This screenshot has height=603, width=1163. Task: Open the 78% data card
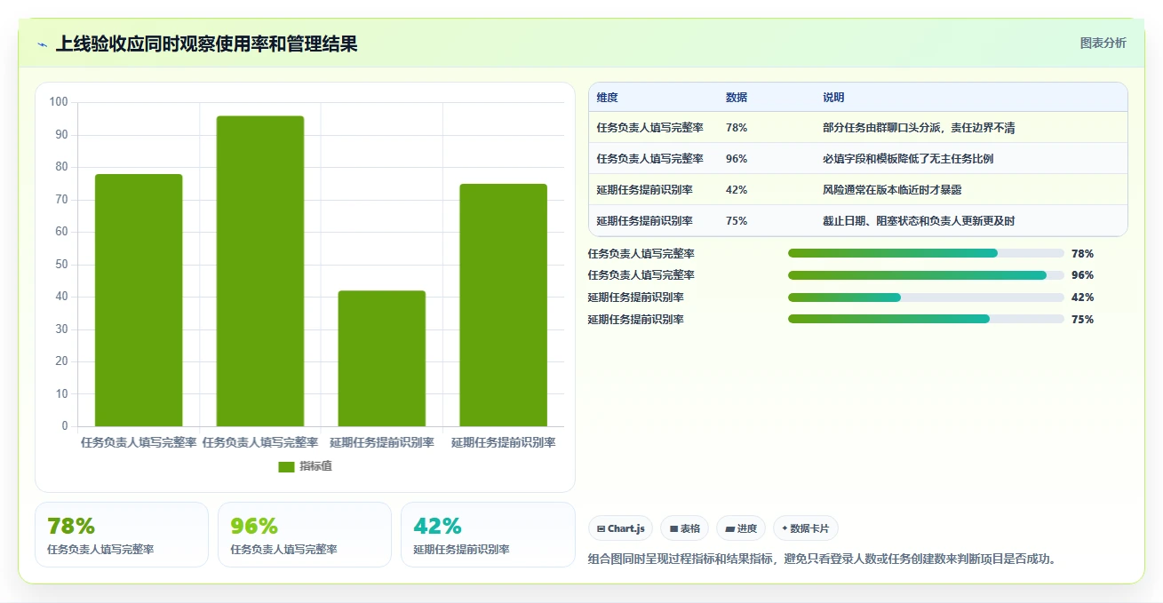click(122, 535)
